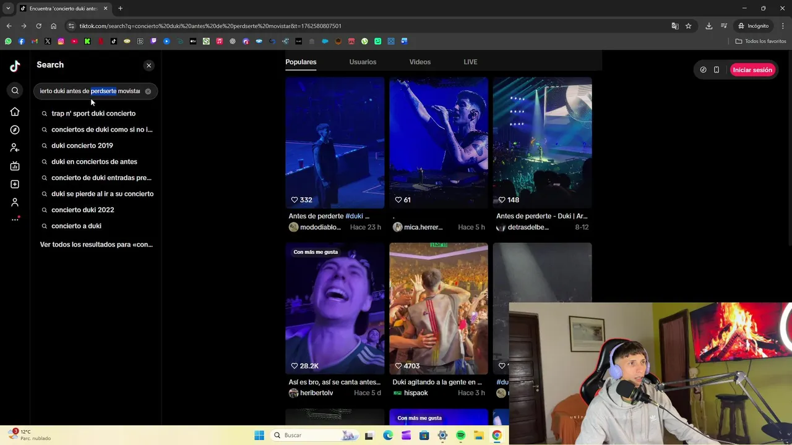The image size is (792, 445).
Task: Click the sidebar search magnifier icon
Action: coord(15,91)
